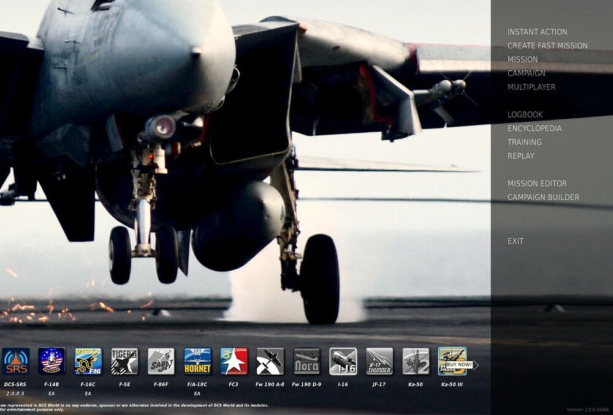The width and height of the screenshot is (613, 415).
Task: Open INSTANT ACTION
Action: click(x=537, y=32)
